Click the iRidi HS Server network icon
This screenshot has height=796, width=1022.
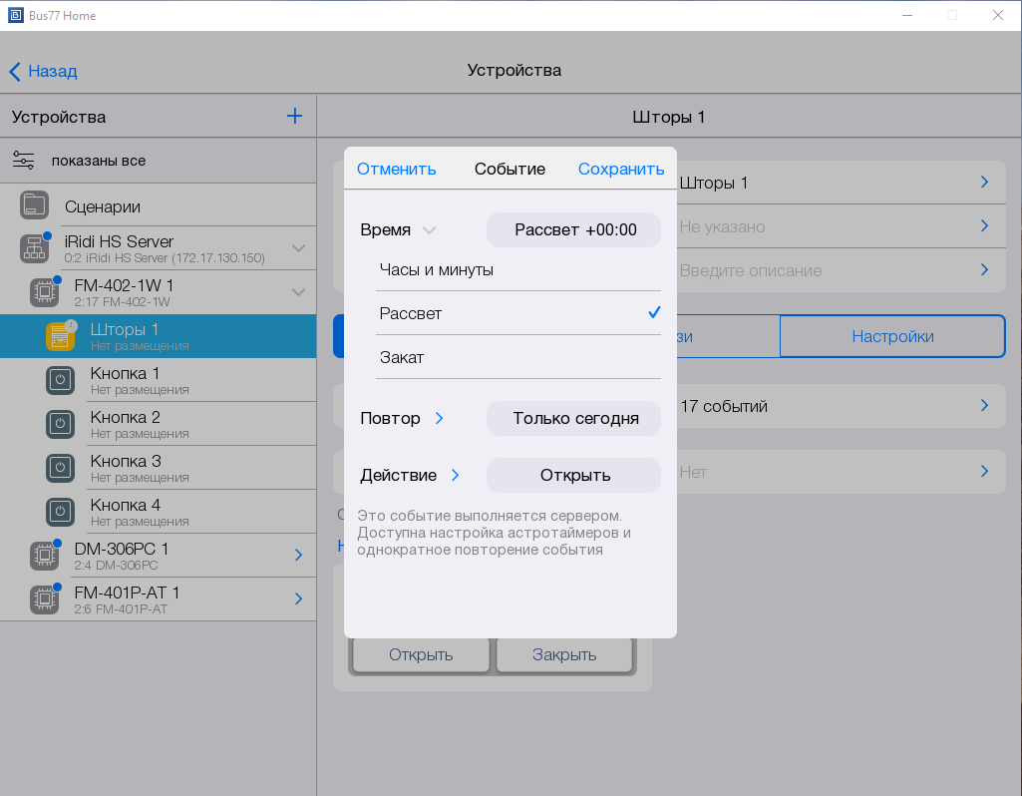click(x=35, y=248)
